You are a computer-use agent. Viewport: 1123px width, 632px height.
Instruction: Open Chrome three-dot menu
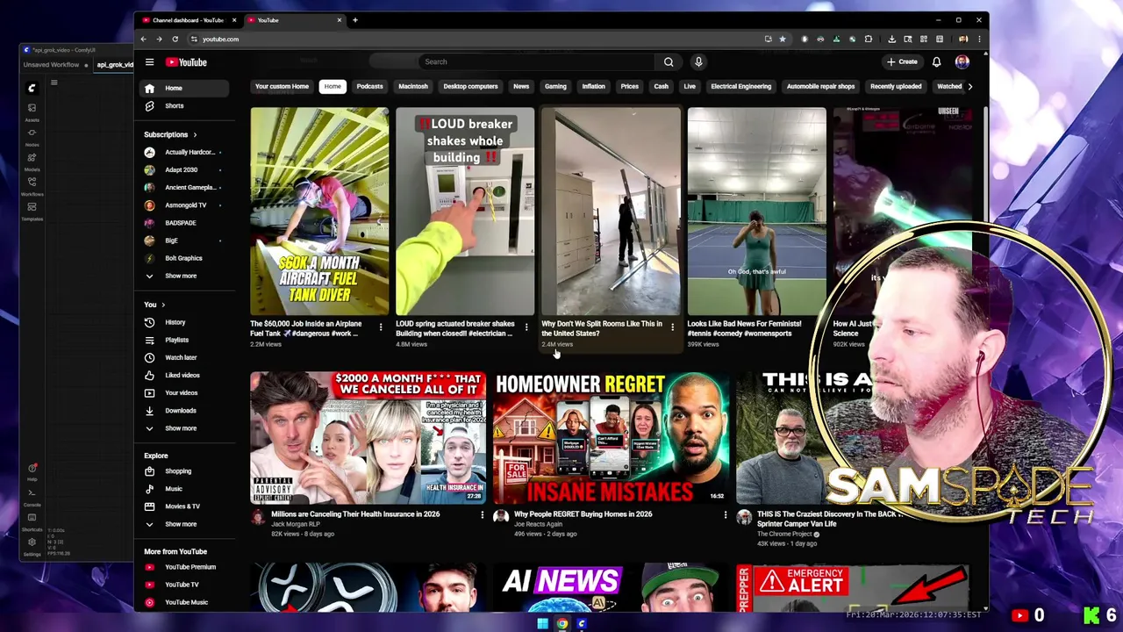point(979,39)
